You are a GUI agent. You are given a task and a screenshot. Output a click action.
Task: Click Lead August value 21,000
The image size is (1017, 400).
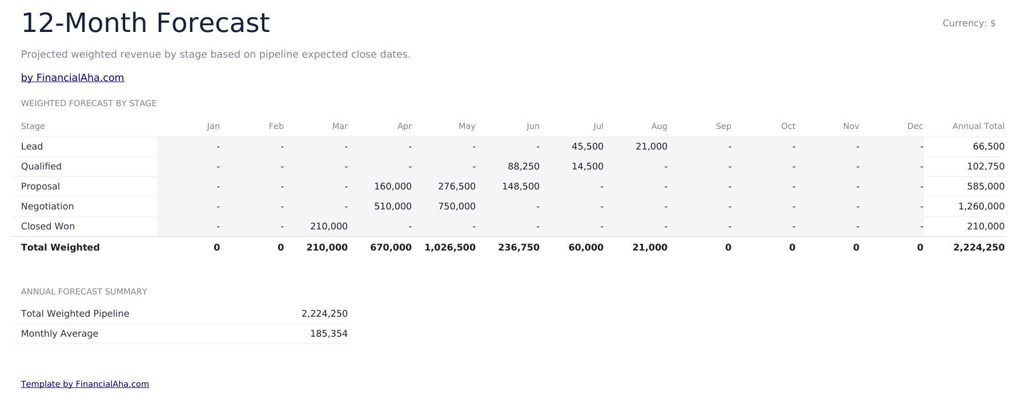652,147
